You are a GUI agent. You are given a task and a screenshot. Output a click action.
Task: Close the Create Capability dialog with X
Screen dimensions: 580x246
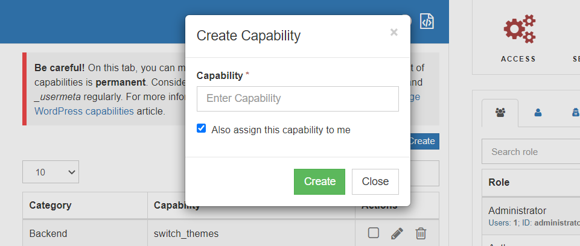(394, 33)
